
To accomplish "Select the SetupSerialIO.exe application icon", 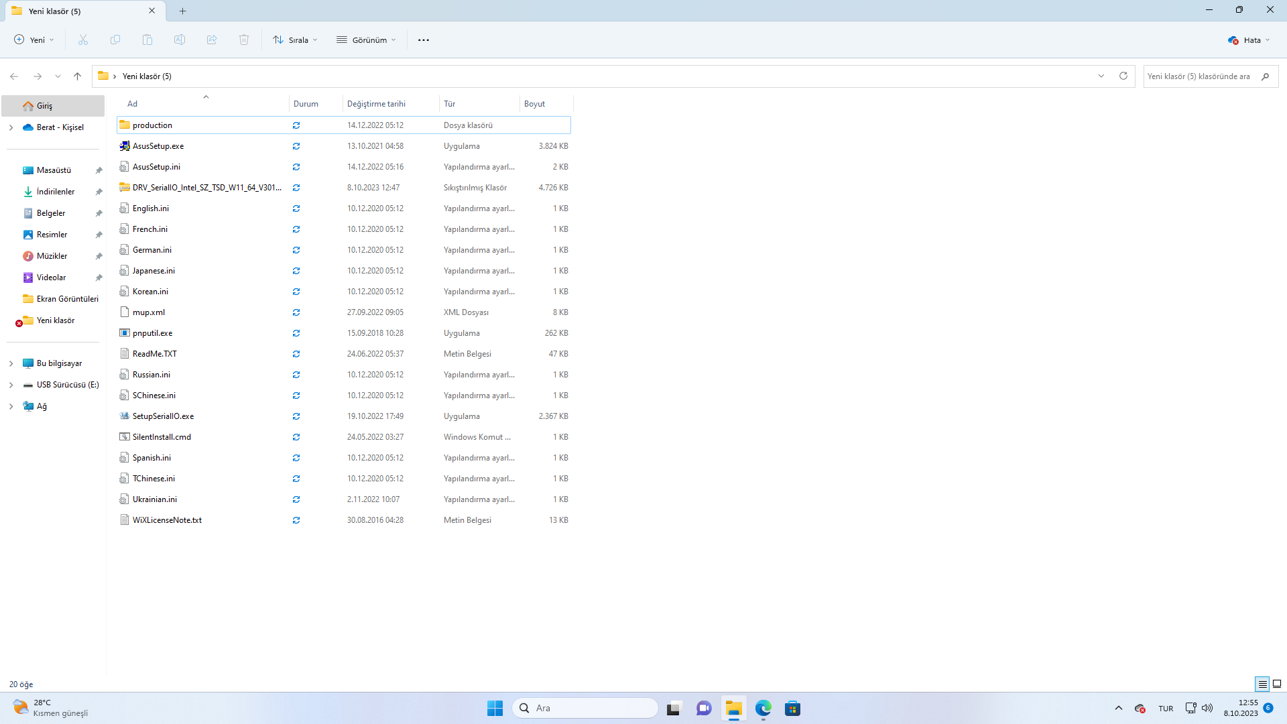I will (x=125, y=416).
